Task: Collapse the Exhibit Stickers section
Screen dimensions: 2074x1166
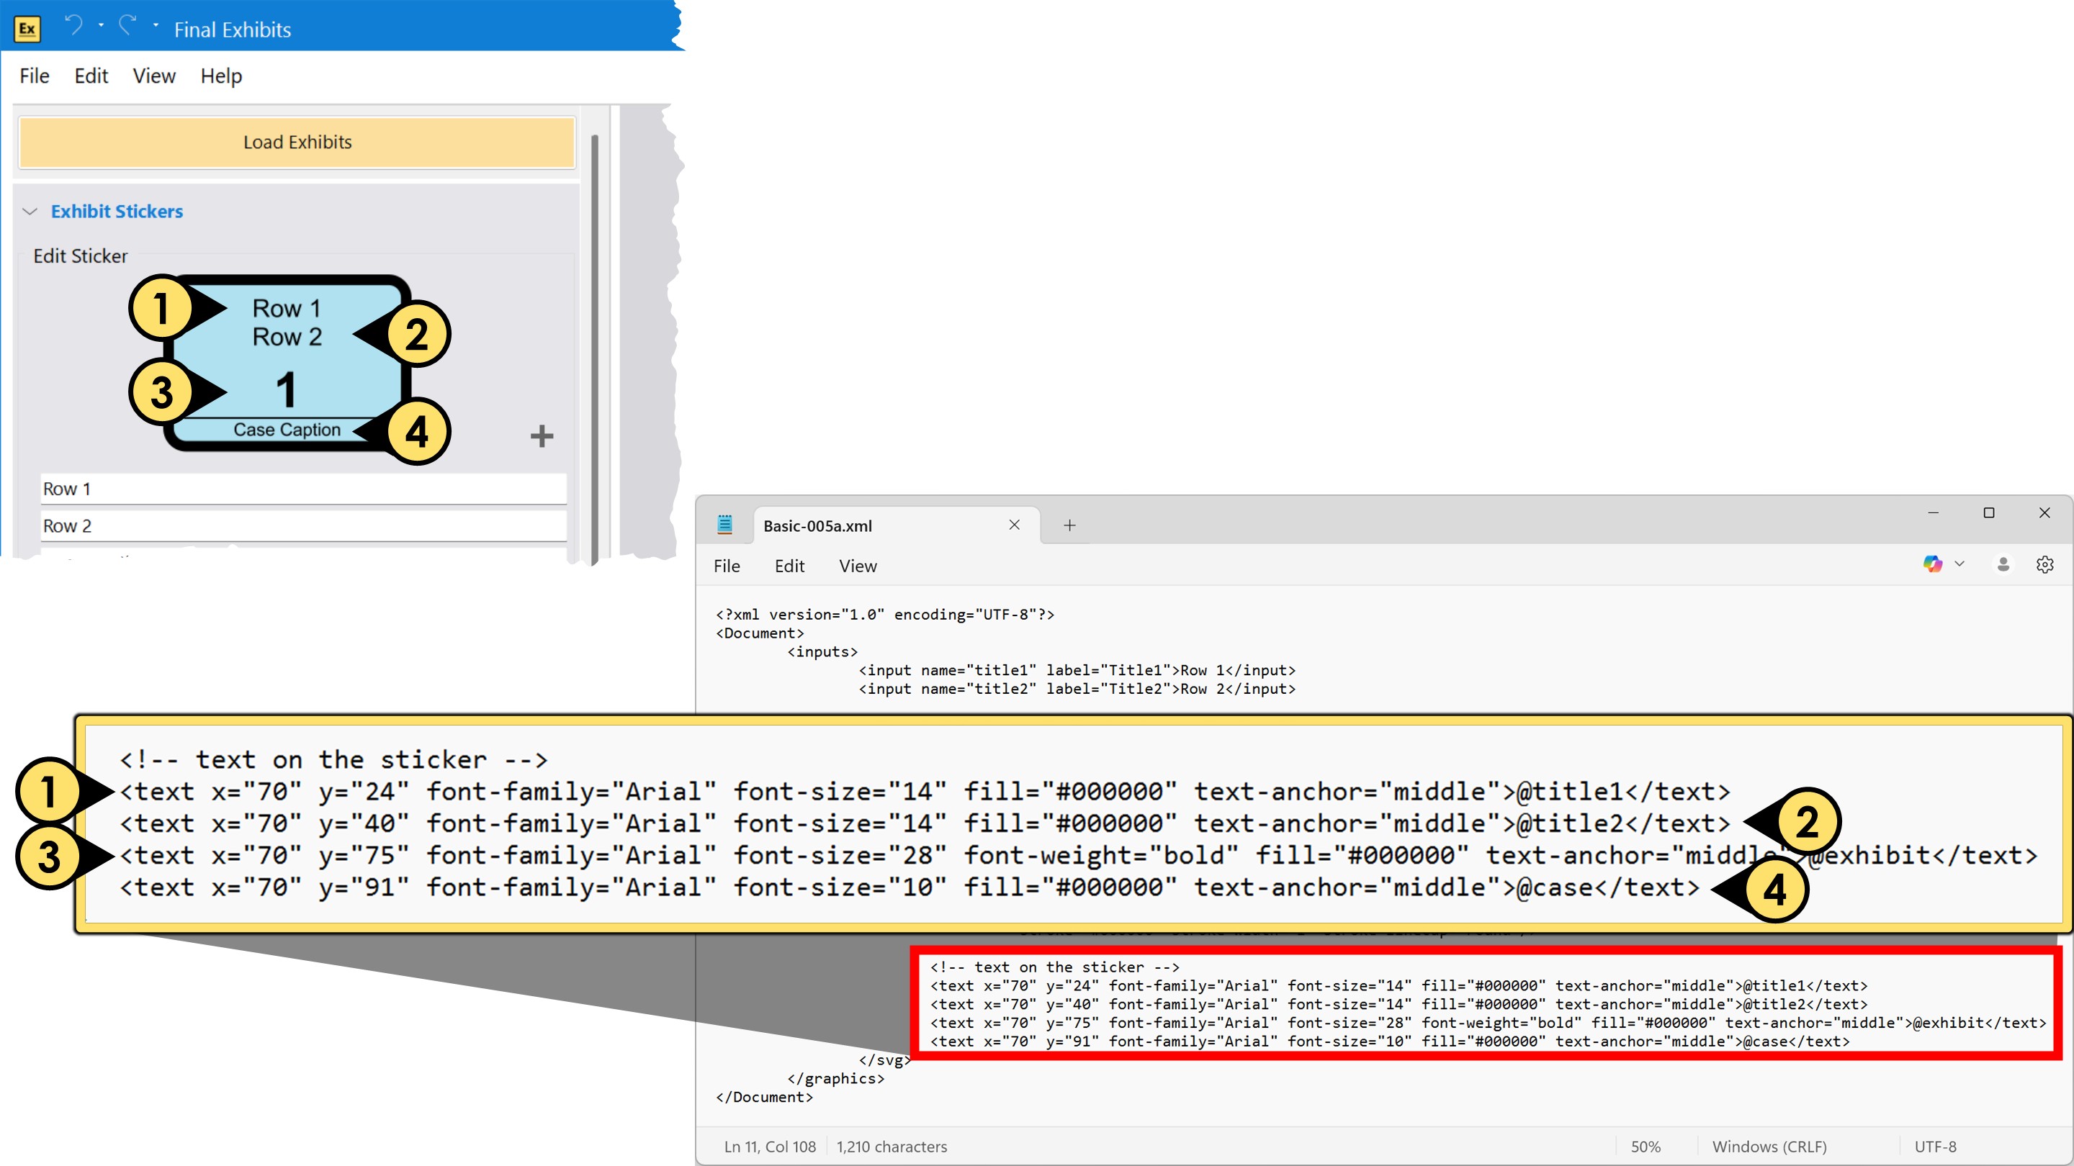Action: [30, 212]
